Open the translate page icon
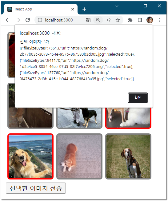Screen dimensions: 168x201 pos(88,20)
